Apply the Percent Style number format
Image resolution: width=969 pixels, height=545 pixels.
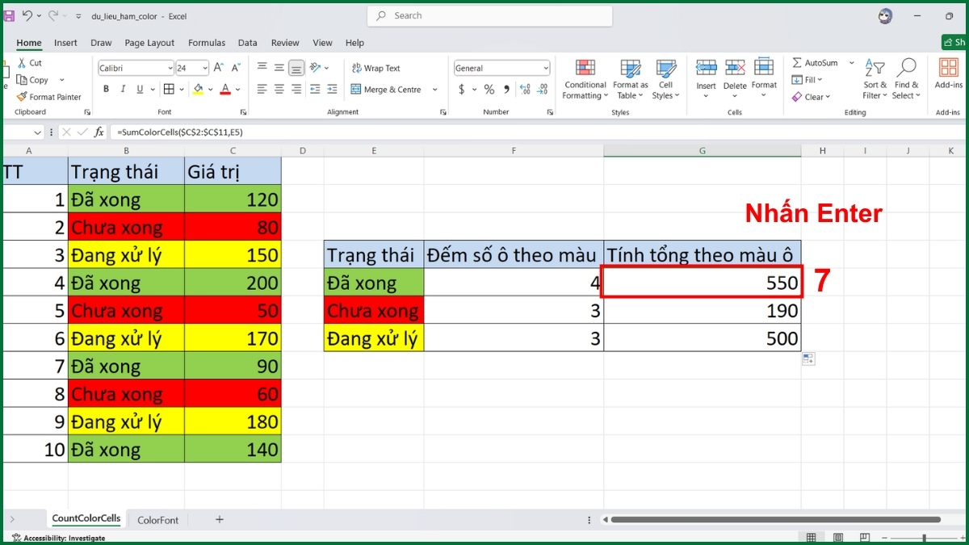point(489,90)
